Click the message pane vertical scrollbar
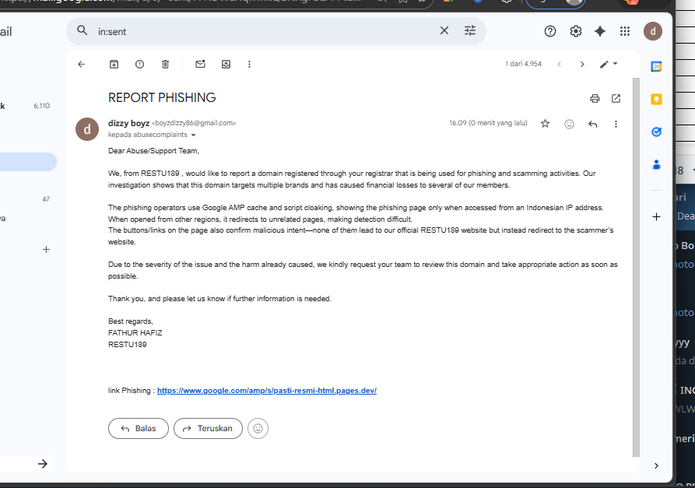 click(x=636, y=267)
